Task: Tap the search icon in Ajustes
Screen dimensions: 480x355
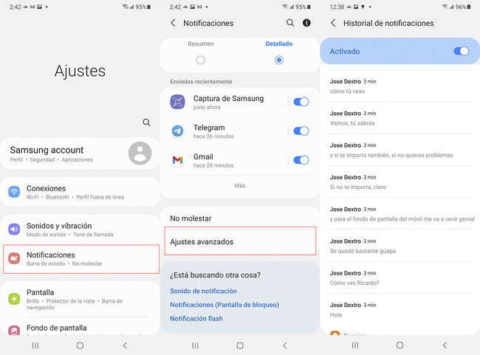Action: pos(146,123)
